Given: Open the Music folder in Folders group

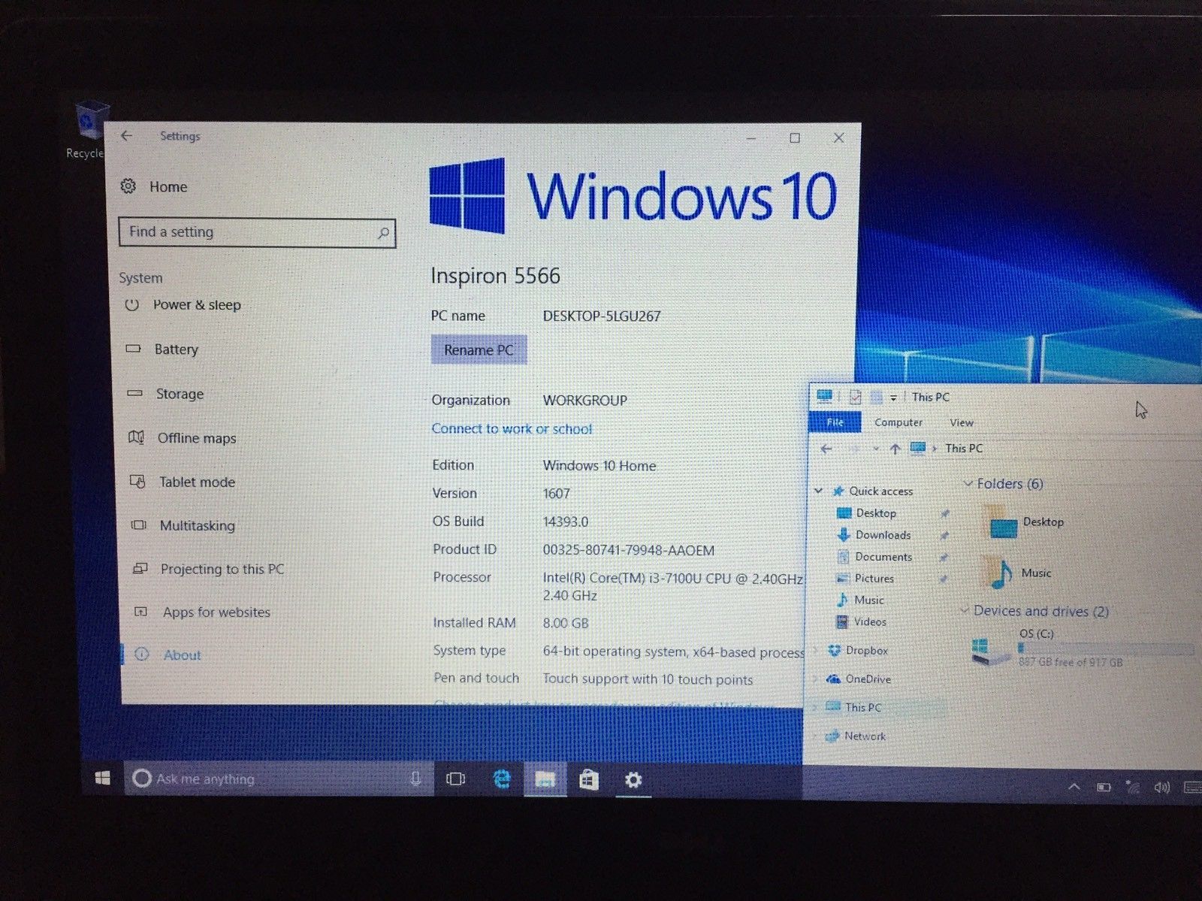Looking at the screenshot, I should [1017, 573].
